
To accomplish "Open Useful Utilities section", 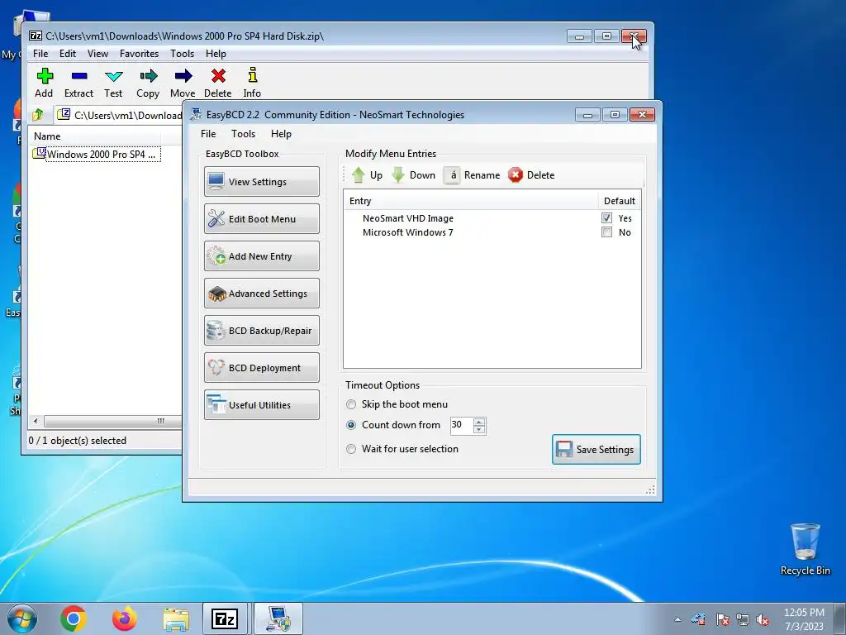I will [262, 405].
